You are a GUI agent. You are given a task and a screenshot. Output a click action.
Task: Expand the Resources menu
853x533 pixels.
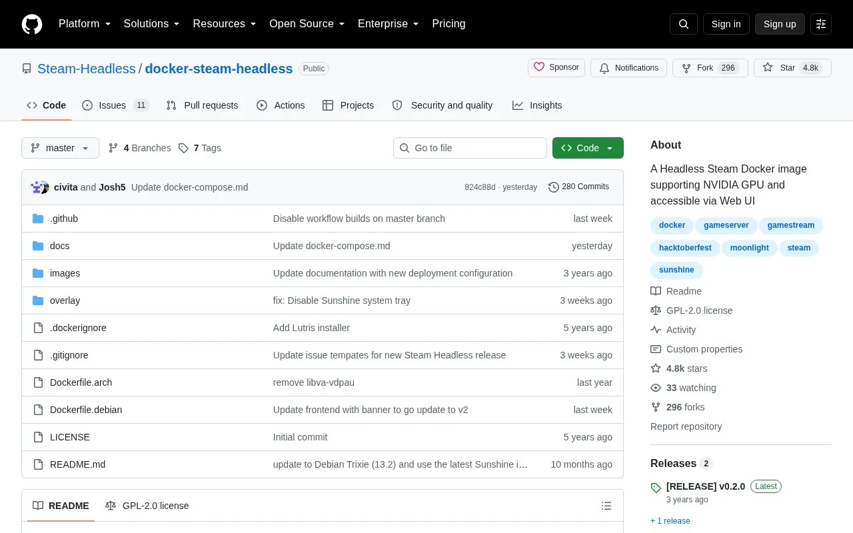225,24
